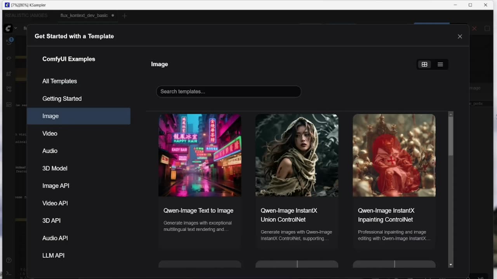This screenshot has height=279, width=497.
Task: Click description "Professional inpainting and image editing"
Action: pos(394,235)
